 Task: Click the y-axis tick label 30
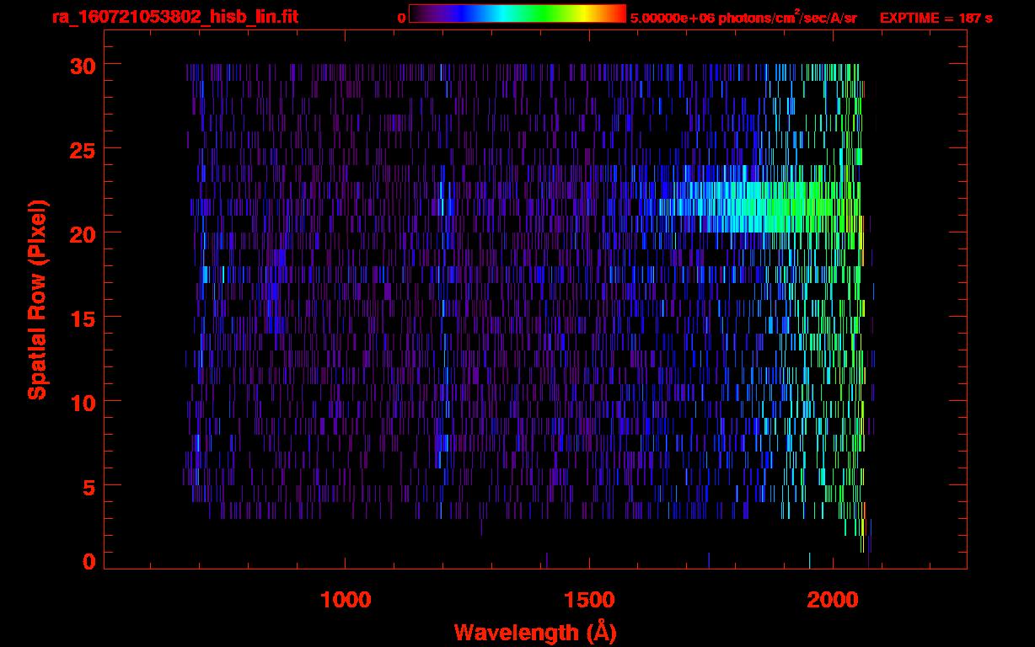point(81,65)
